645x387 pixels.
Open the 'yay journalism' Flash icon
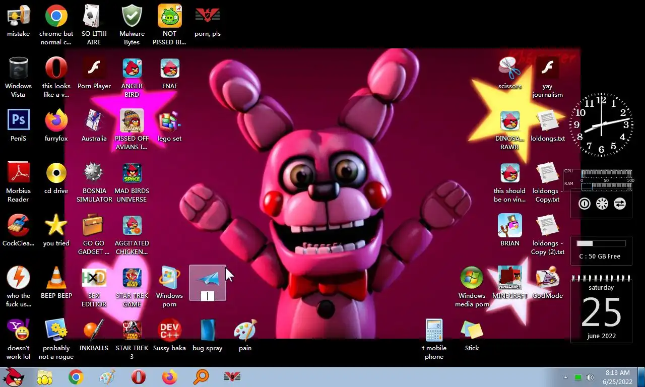(548, 78)
